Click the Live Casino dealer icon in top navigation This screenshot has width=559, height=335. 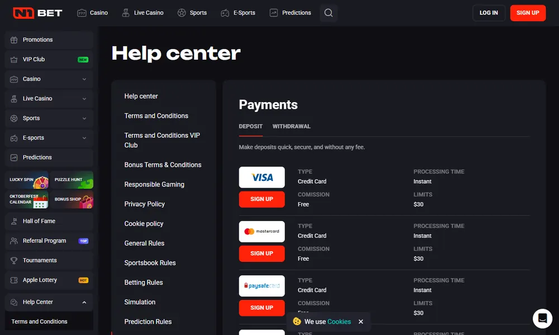(x=125, y=13)
